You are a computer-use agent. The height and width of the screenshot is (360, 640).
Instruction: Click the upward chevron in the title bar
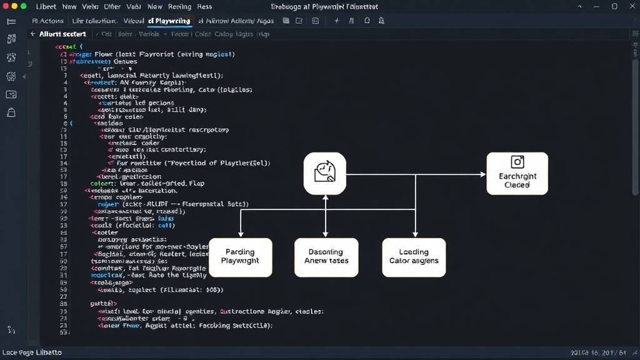coord(579,6)
